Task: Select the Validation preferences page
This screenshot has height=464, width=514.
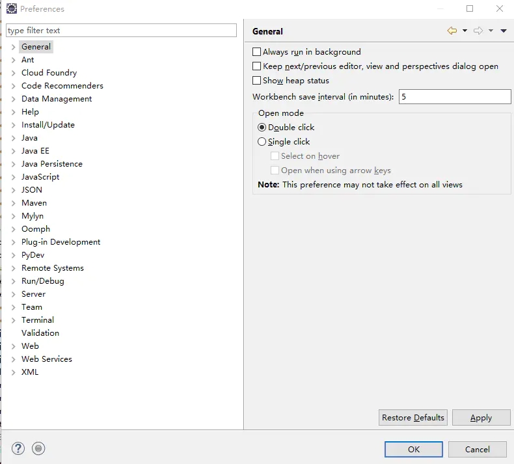Action: coord(40,333)
